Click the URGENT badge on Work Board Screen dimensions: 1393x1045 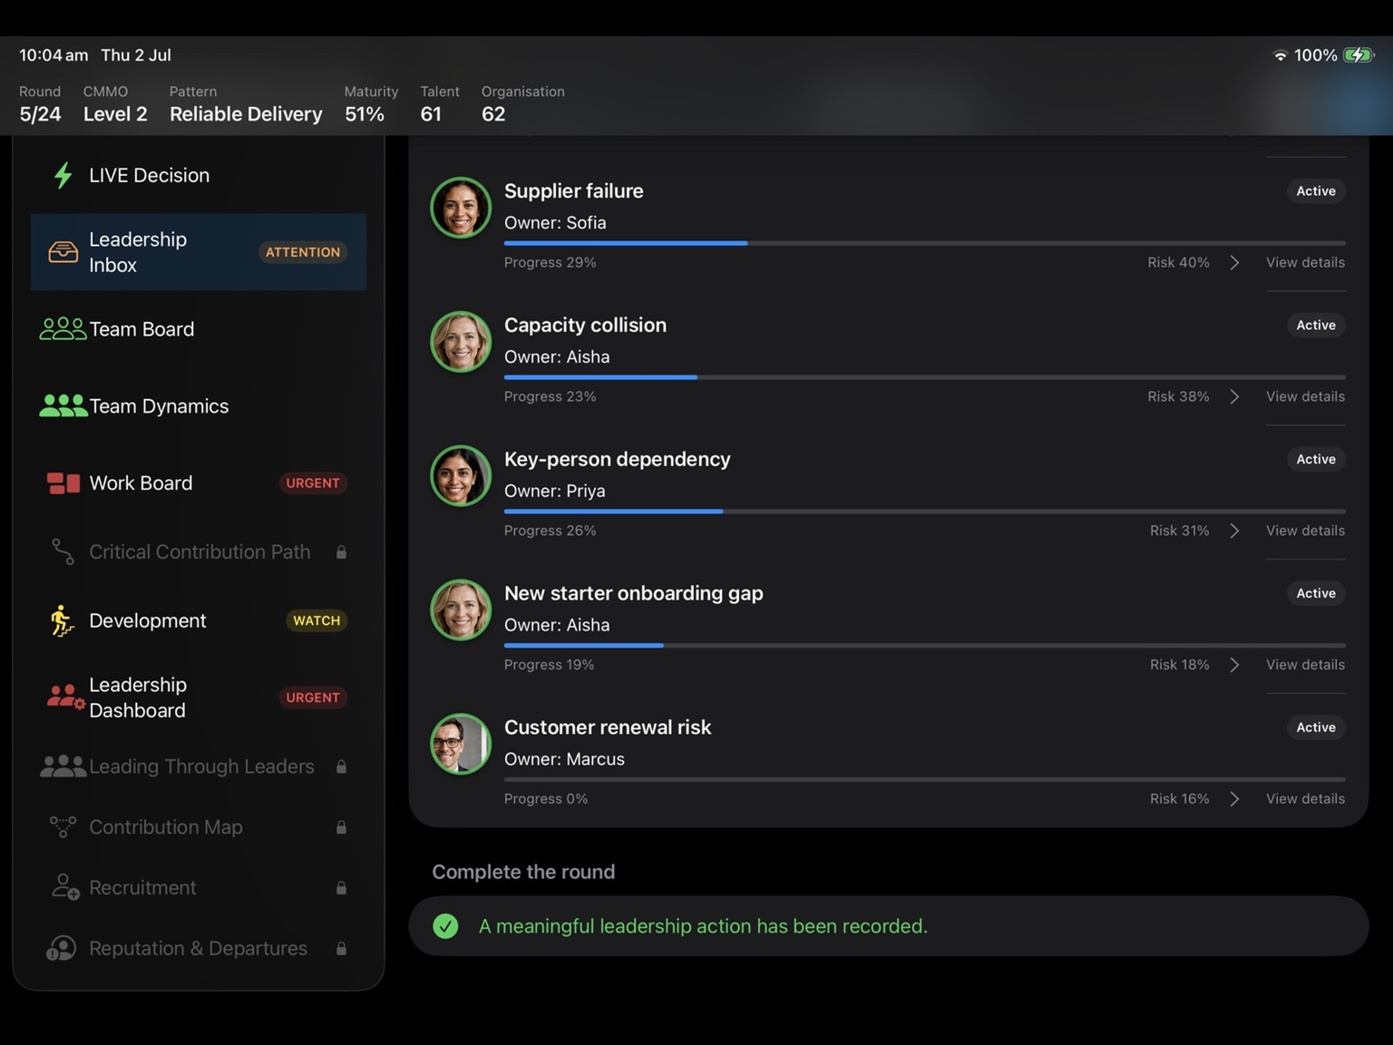pos(313,483)
